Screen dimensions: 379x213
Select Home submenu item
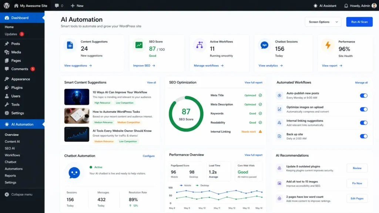point(9,27)
